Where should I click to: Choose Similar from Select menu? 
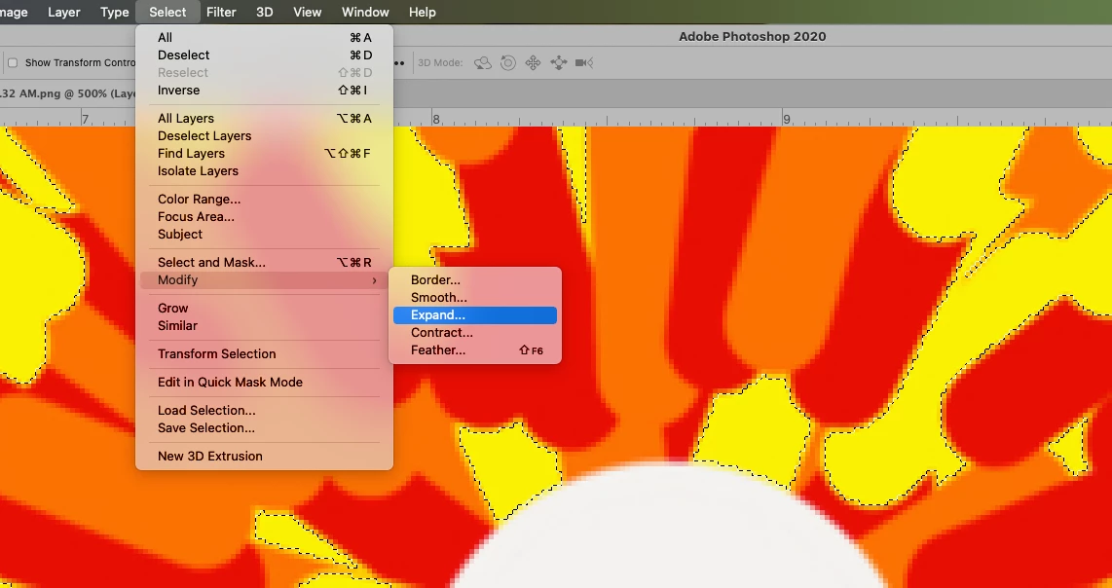pos(264,325)
